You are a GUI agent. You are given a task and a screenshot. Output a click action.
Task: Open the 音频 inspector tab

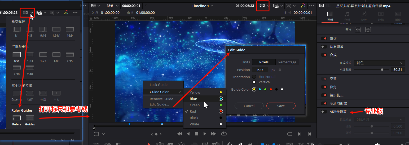[347, 16]
